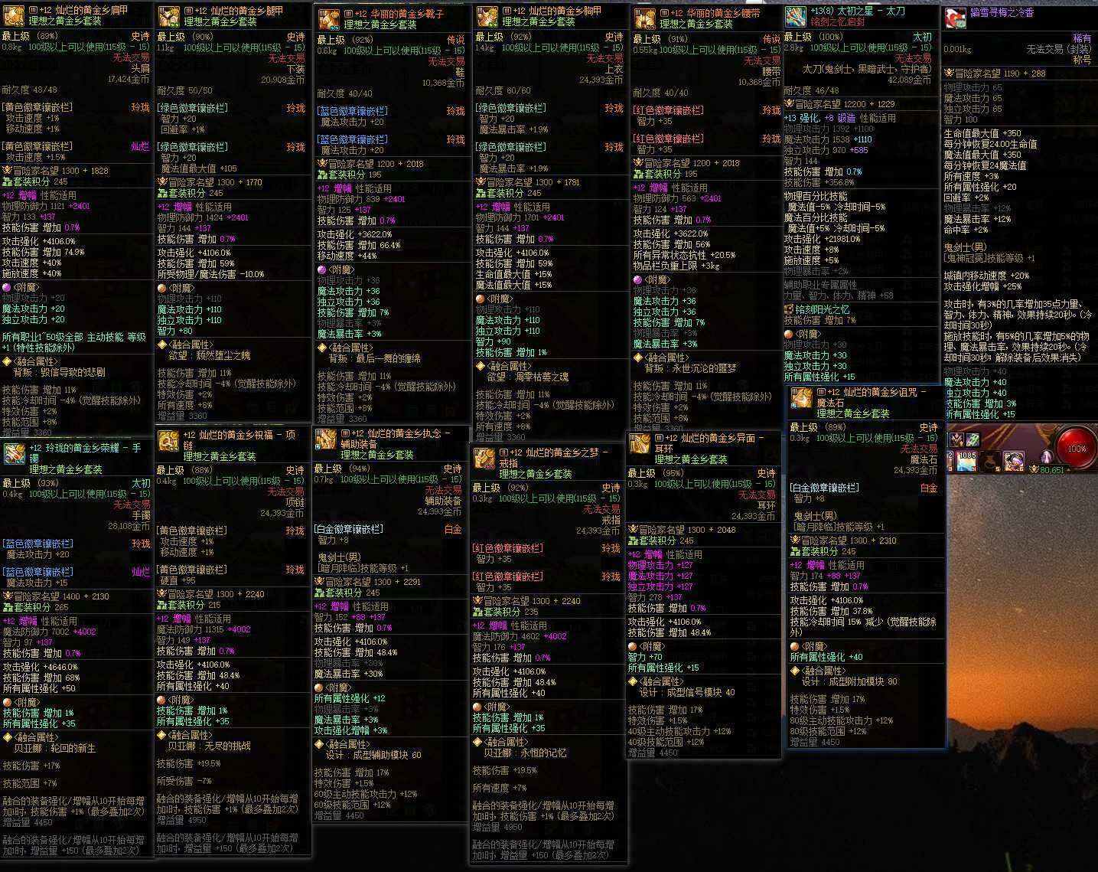Click the 灿烂的黄金乡异面 耳环 earring icon
Screen dimensions: 1098x872
[x=640, y=443]
